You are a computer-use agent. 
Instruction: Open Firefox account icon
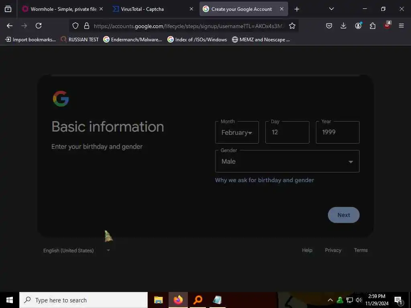[358, 26]
